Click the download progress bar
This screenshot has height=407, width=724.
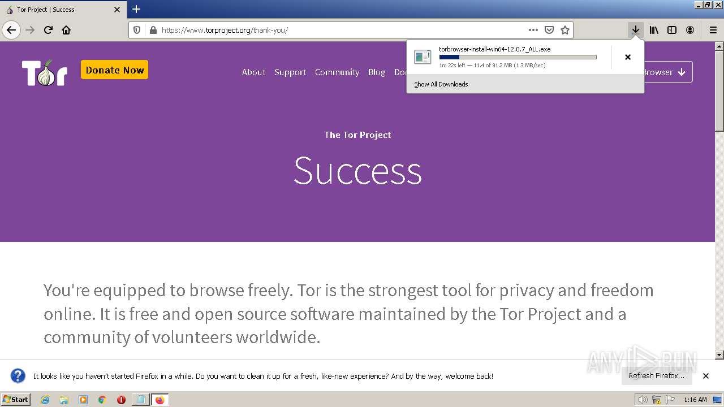pyautogui.click(x=518, y=57)
